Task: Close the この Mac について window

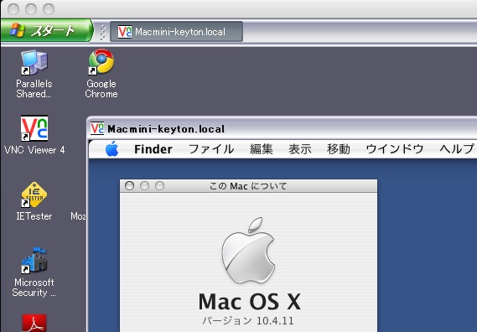Action: tap(130, 185)
